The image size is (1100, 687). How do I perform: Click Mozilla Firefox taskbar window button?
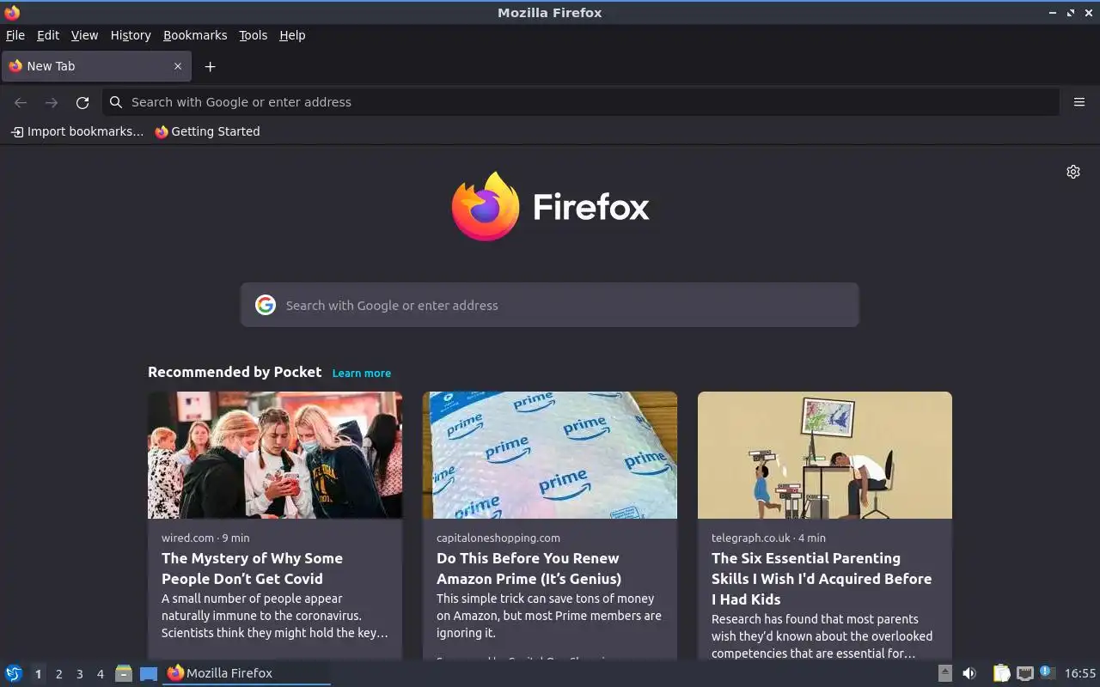(247, 673)
